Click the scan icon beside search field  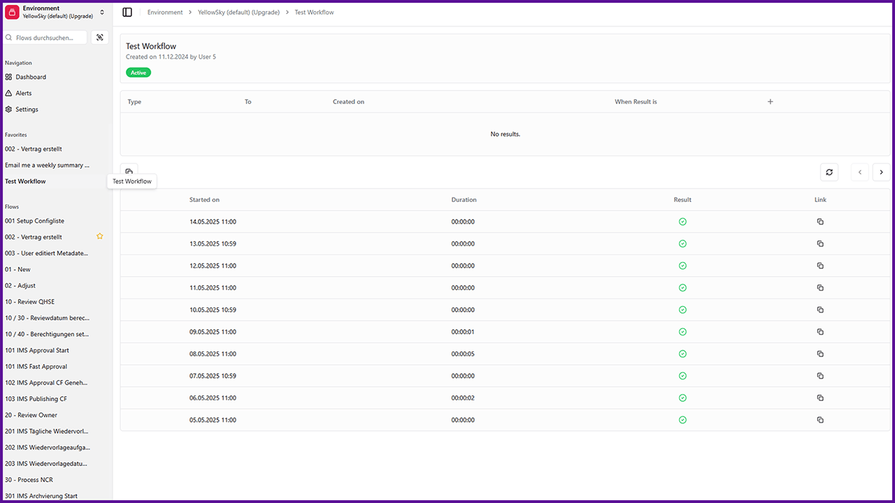(x=100, y=38)
